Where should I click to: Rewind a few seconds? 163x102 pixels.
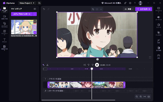[x=89, y=65]
